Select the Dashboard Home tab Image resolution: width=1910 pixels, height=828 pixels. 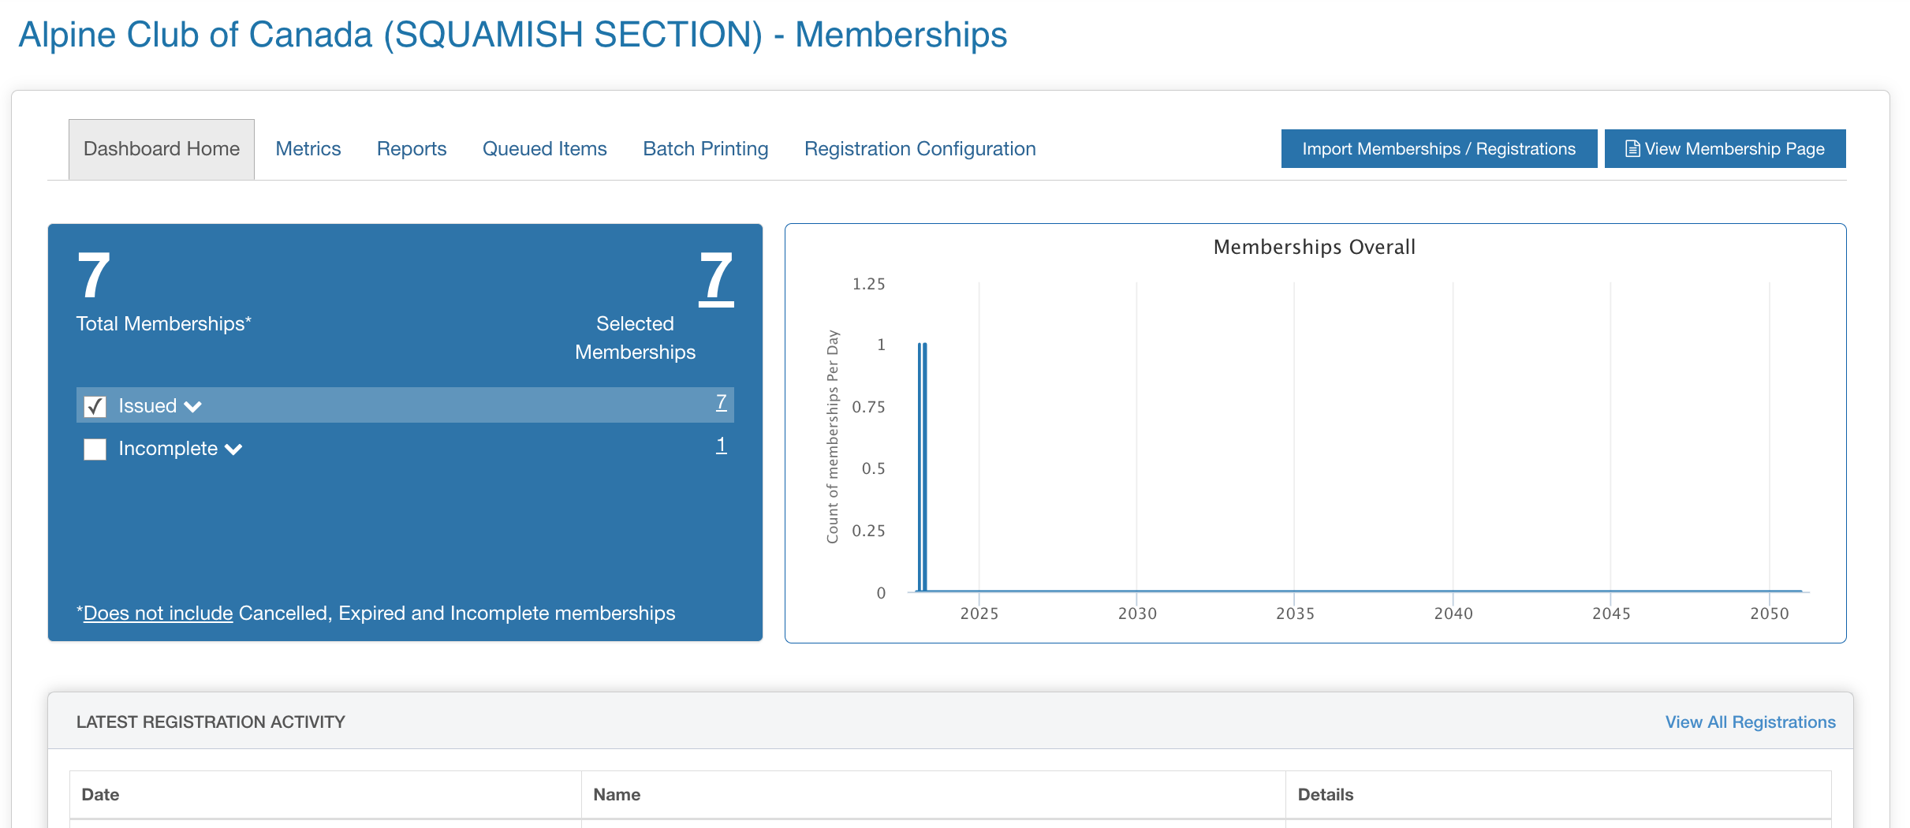click(x=162, y=149)
